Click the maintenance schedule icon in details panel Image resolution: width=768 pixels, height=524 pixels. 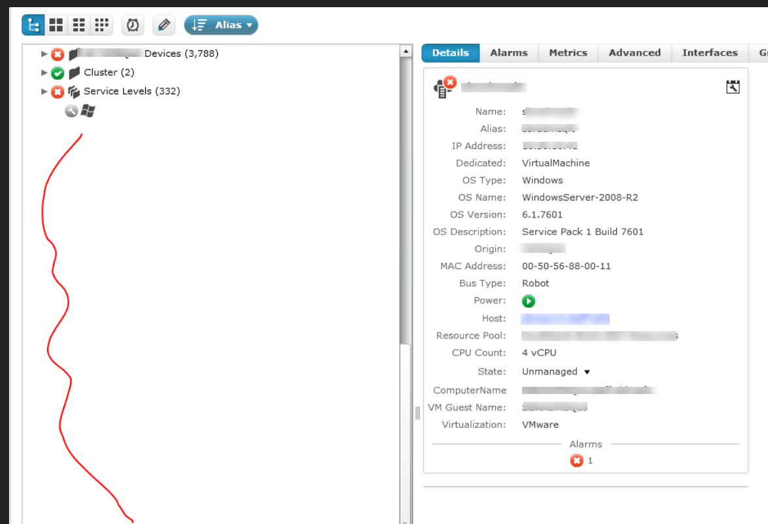click(733, 87)
